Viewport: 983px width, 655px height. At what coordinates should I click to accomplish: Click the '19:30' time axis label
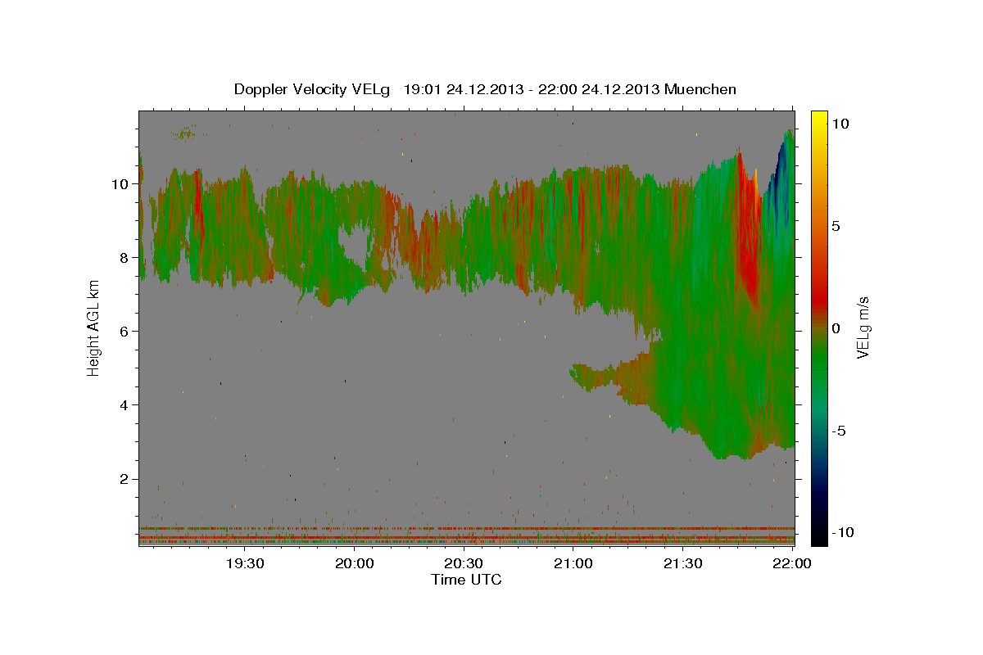[x=245, y=563]
